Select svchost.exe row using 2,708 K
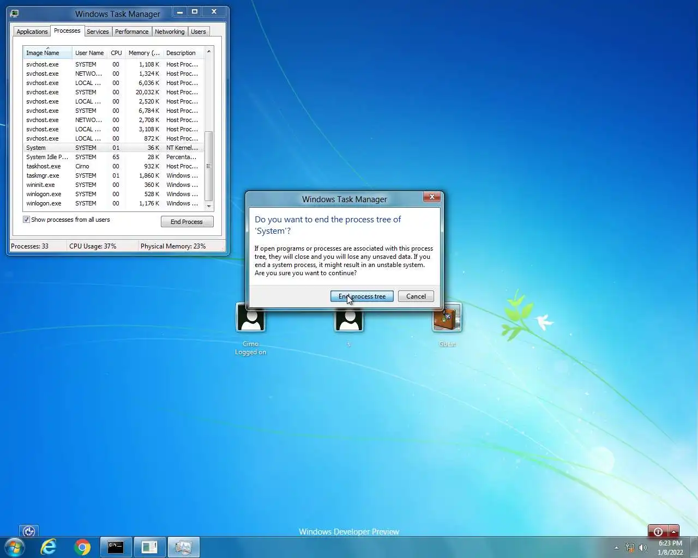The width and height of the screenshot is (698, 558). 113,120
